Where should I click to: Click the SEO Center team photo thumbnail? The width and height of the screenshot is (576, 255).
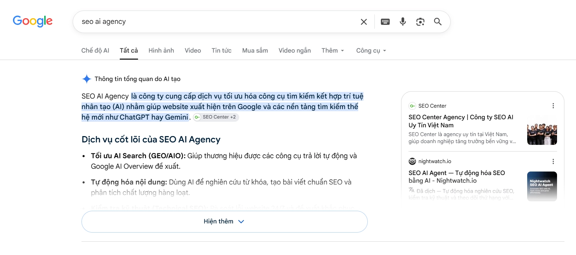coord(542,130)
